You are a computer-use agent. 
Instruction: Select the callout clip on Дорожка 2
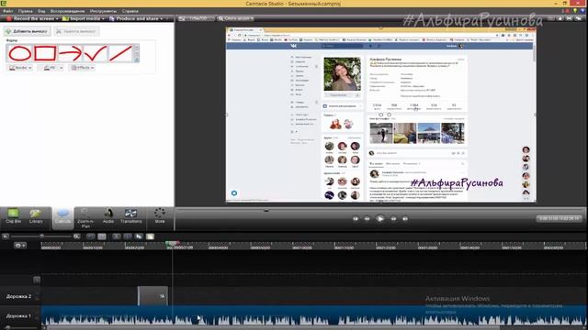(153, 296)
